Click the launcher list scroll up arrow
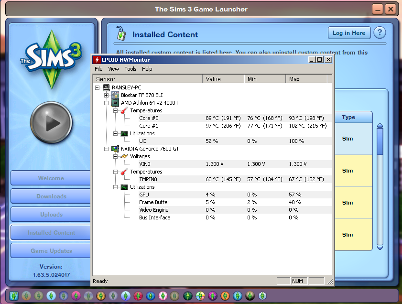Screen dimensions: 402x304 pyautogui.click(x=380, y=125)
